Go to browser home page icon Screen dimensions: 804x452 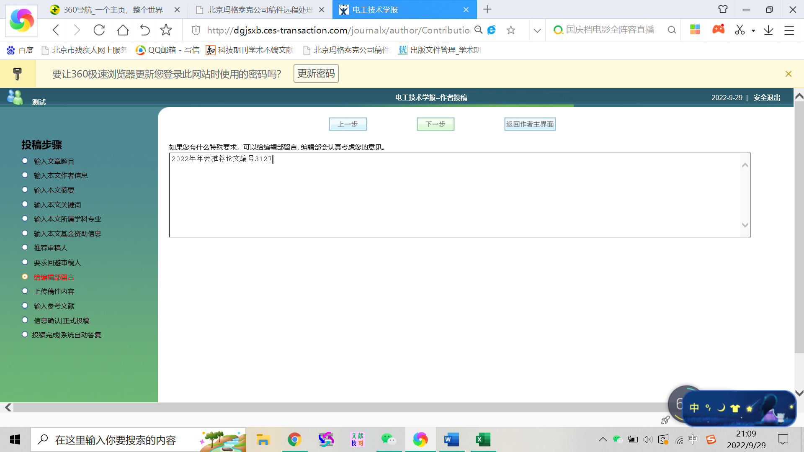coord(123,30)
